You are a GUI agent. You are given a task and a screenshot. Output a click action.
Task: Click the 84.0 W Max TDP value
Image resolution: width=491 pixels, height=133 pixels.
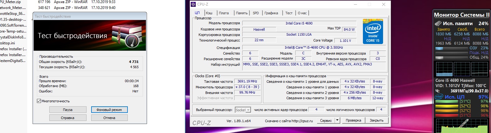[349, 29]
